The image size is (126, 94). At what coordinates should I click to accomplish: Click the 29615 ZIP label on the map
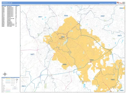120,36
